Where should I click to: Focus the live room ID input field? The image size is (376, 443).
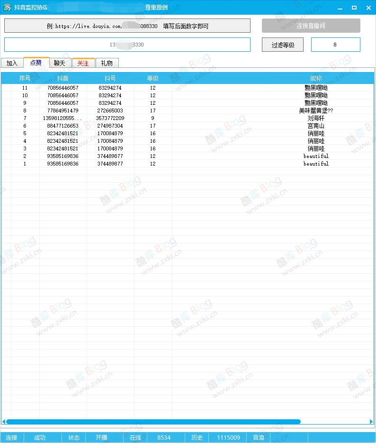click(x=127, y=45)
